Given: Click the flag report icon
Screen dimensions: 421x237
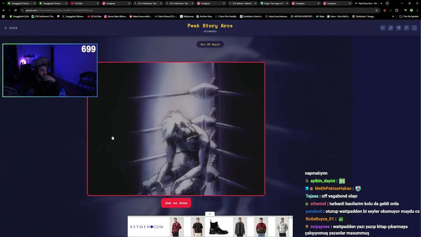Looking at the screenshot, I should [x=407, y=28].
